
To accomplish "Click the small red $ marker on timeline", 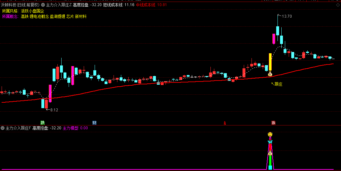I will point(225,123).
